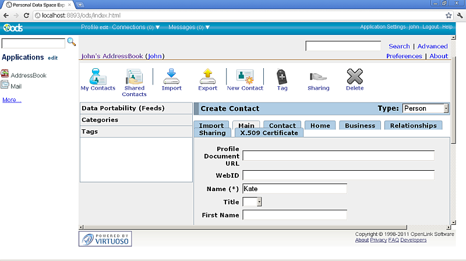
Task: Click the Export toolbar icon
Action: click(207, 76)
